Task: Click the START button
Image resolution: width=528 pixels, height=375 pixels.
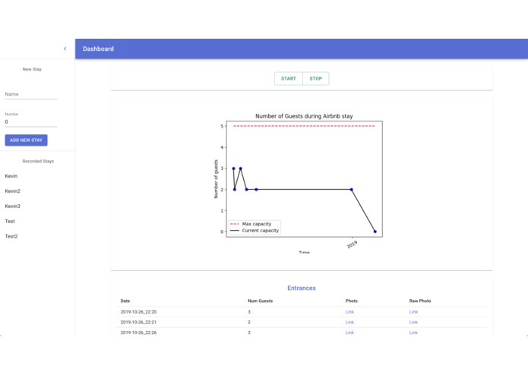Action: click(x=289, y=78)
